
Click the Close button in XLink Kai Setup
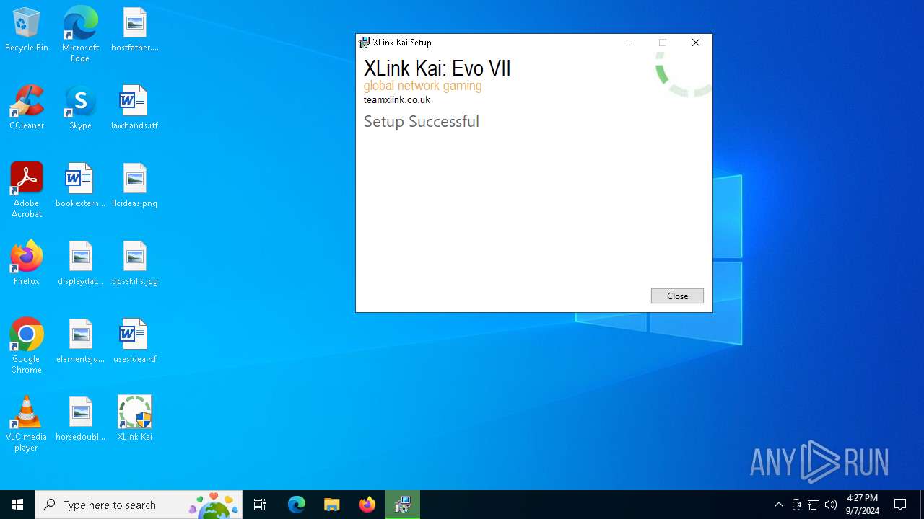pos(677,296)
